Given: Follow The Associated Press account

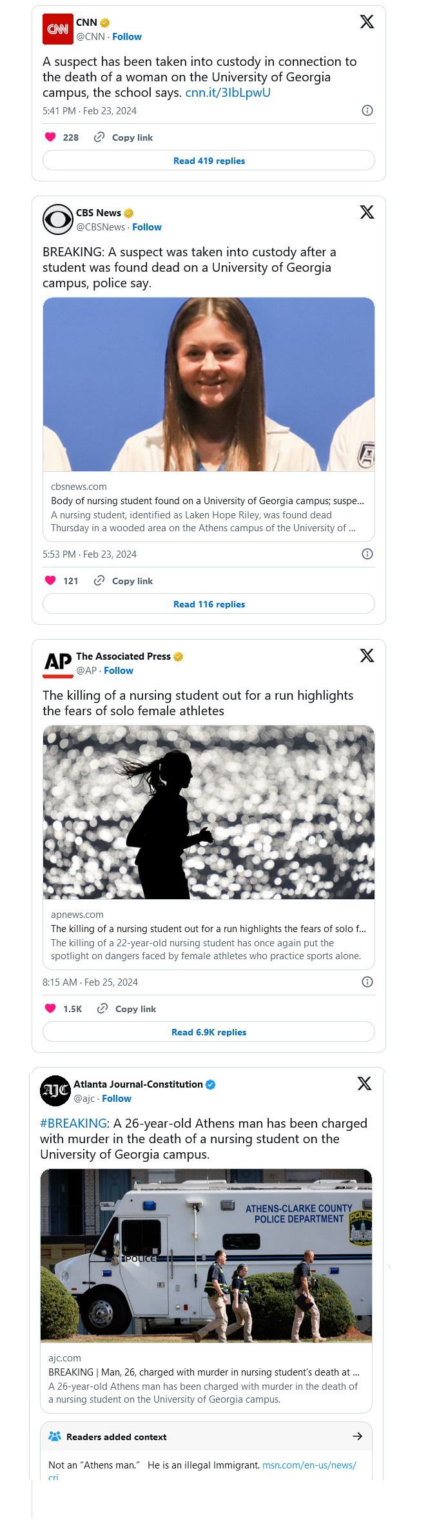Looking at the screenshot, I should coord(119,671).
